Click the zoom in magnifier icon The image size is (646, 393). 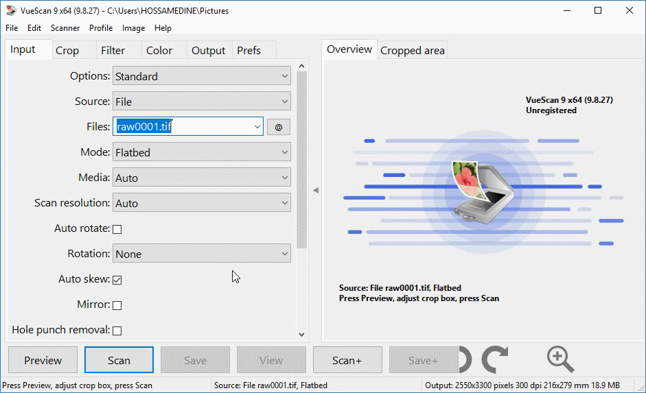coord(560,359)
